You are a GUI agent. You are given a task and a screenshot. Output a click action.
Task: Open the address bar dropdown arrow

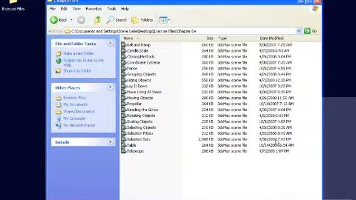click(299, 31)
